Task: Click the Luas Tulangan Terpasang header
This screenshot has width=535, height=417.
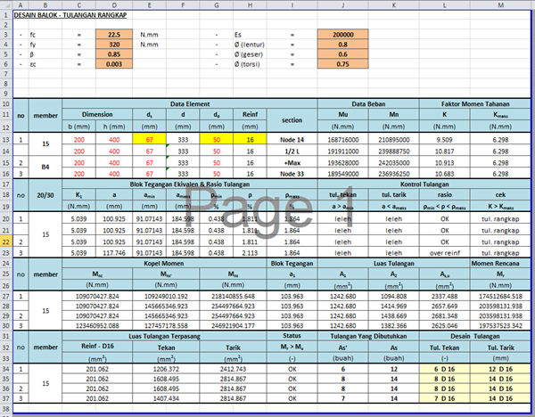Action: (164, 336)
